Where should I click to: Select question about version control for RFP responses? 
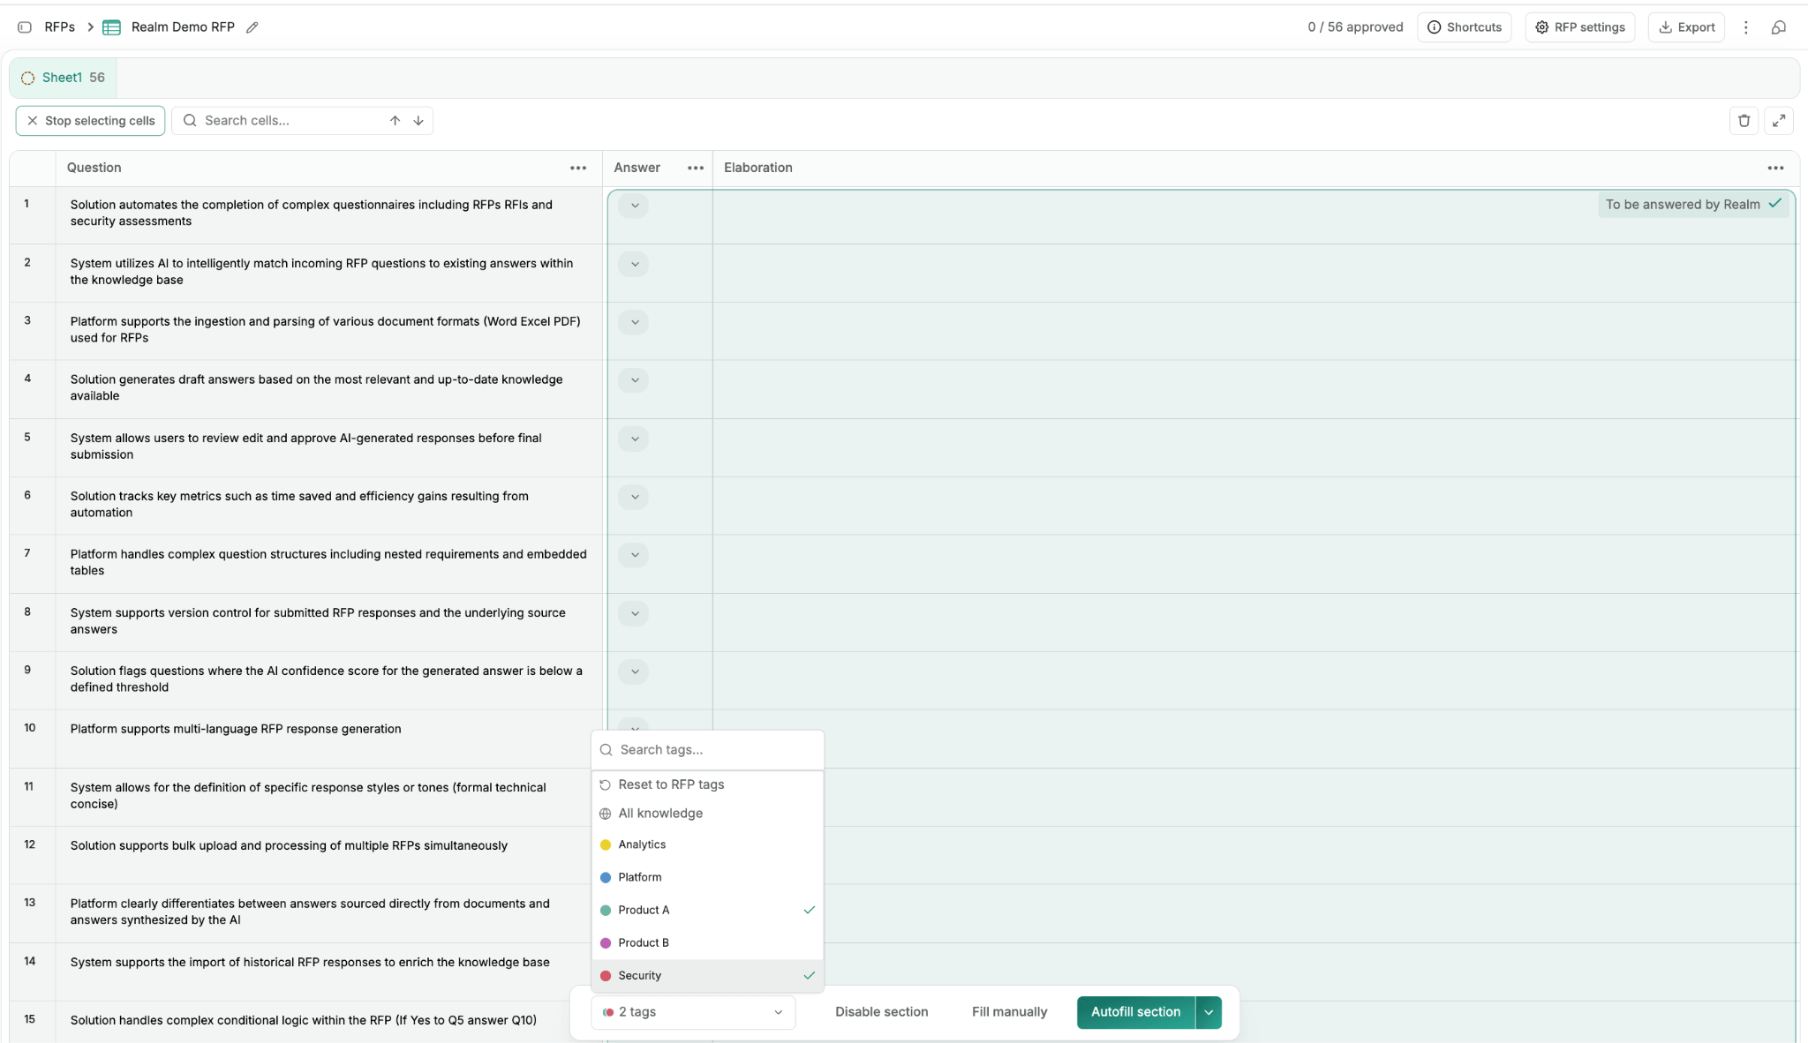tap(318, 621)
